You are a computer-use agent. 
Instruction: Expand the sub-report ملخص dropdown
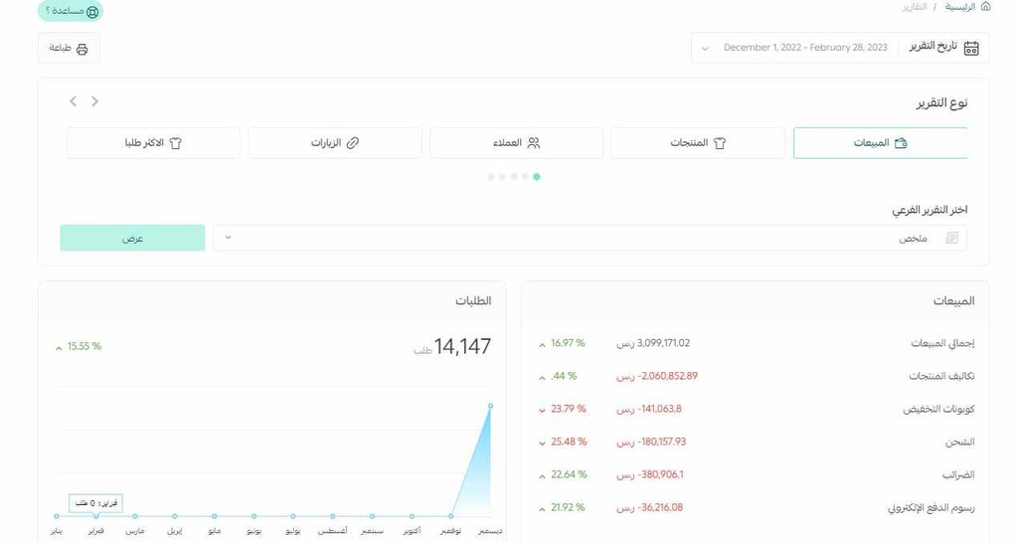coord(591,238)
